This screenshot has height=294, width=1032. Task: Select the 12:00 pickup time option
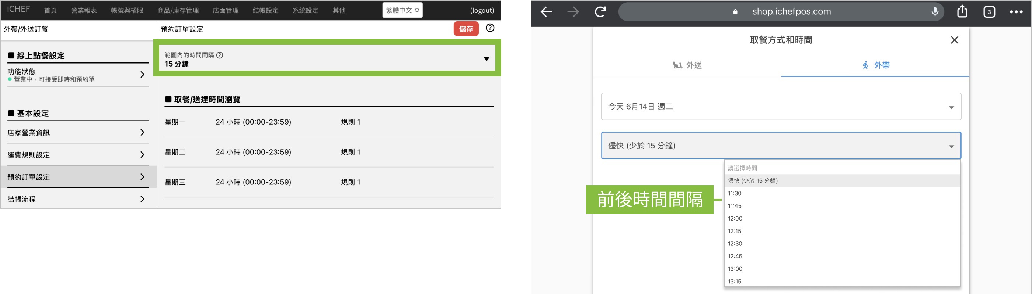click(x=735, y=219)
